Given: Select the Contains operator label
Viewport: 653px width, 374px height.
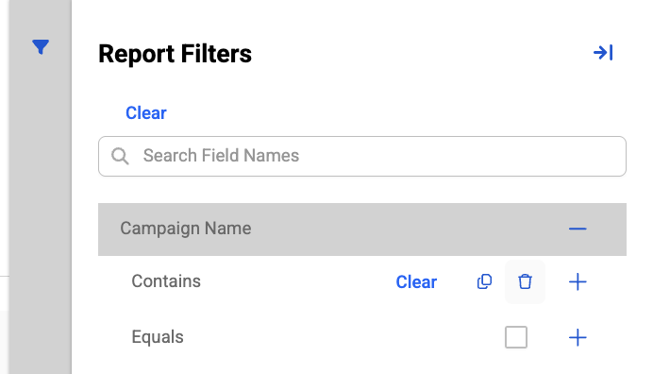Looking at the screenshot, I should click(166, 281).
